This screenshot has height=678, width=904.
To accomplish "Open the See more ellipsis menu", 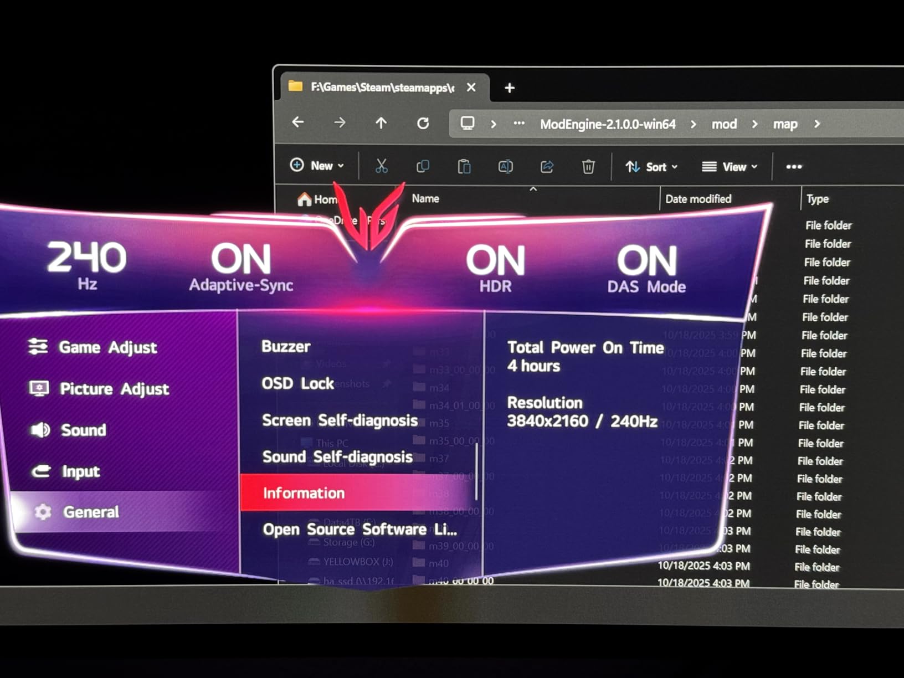I will 794,167.
